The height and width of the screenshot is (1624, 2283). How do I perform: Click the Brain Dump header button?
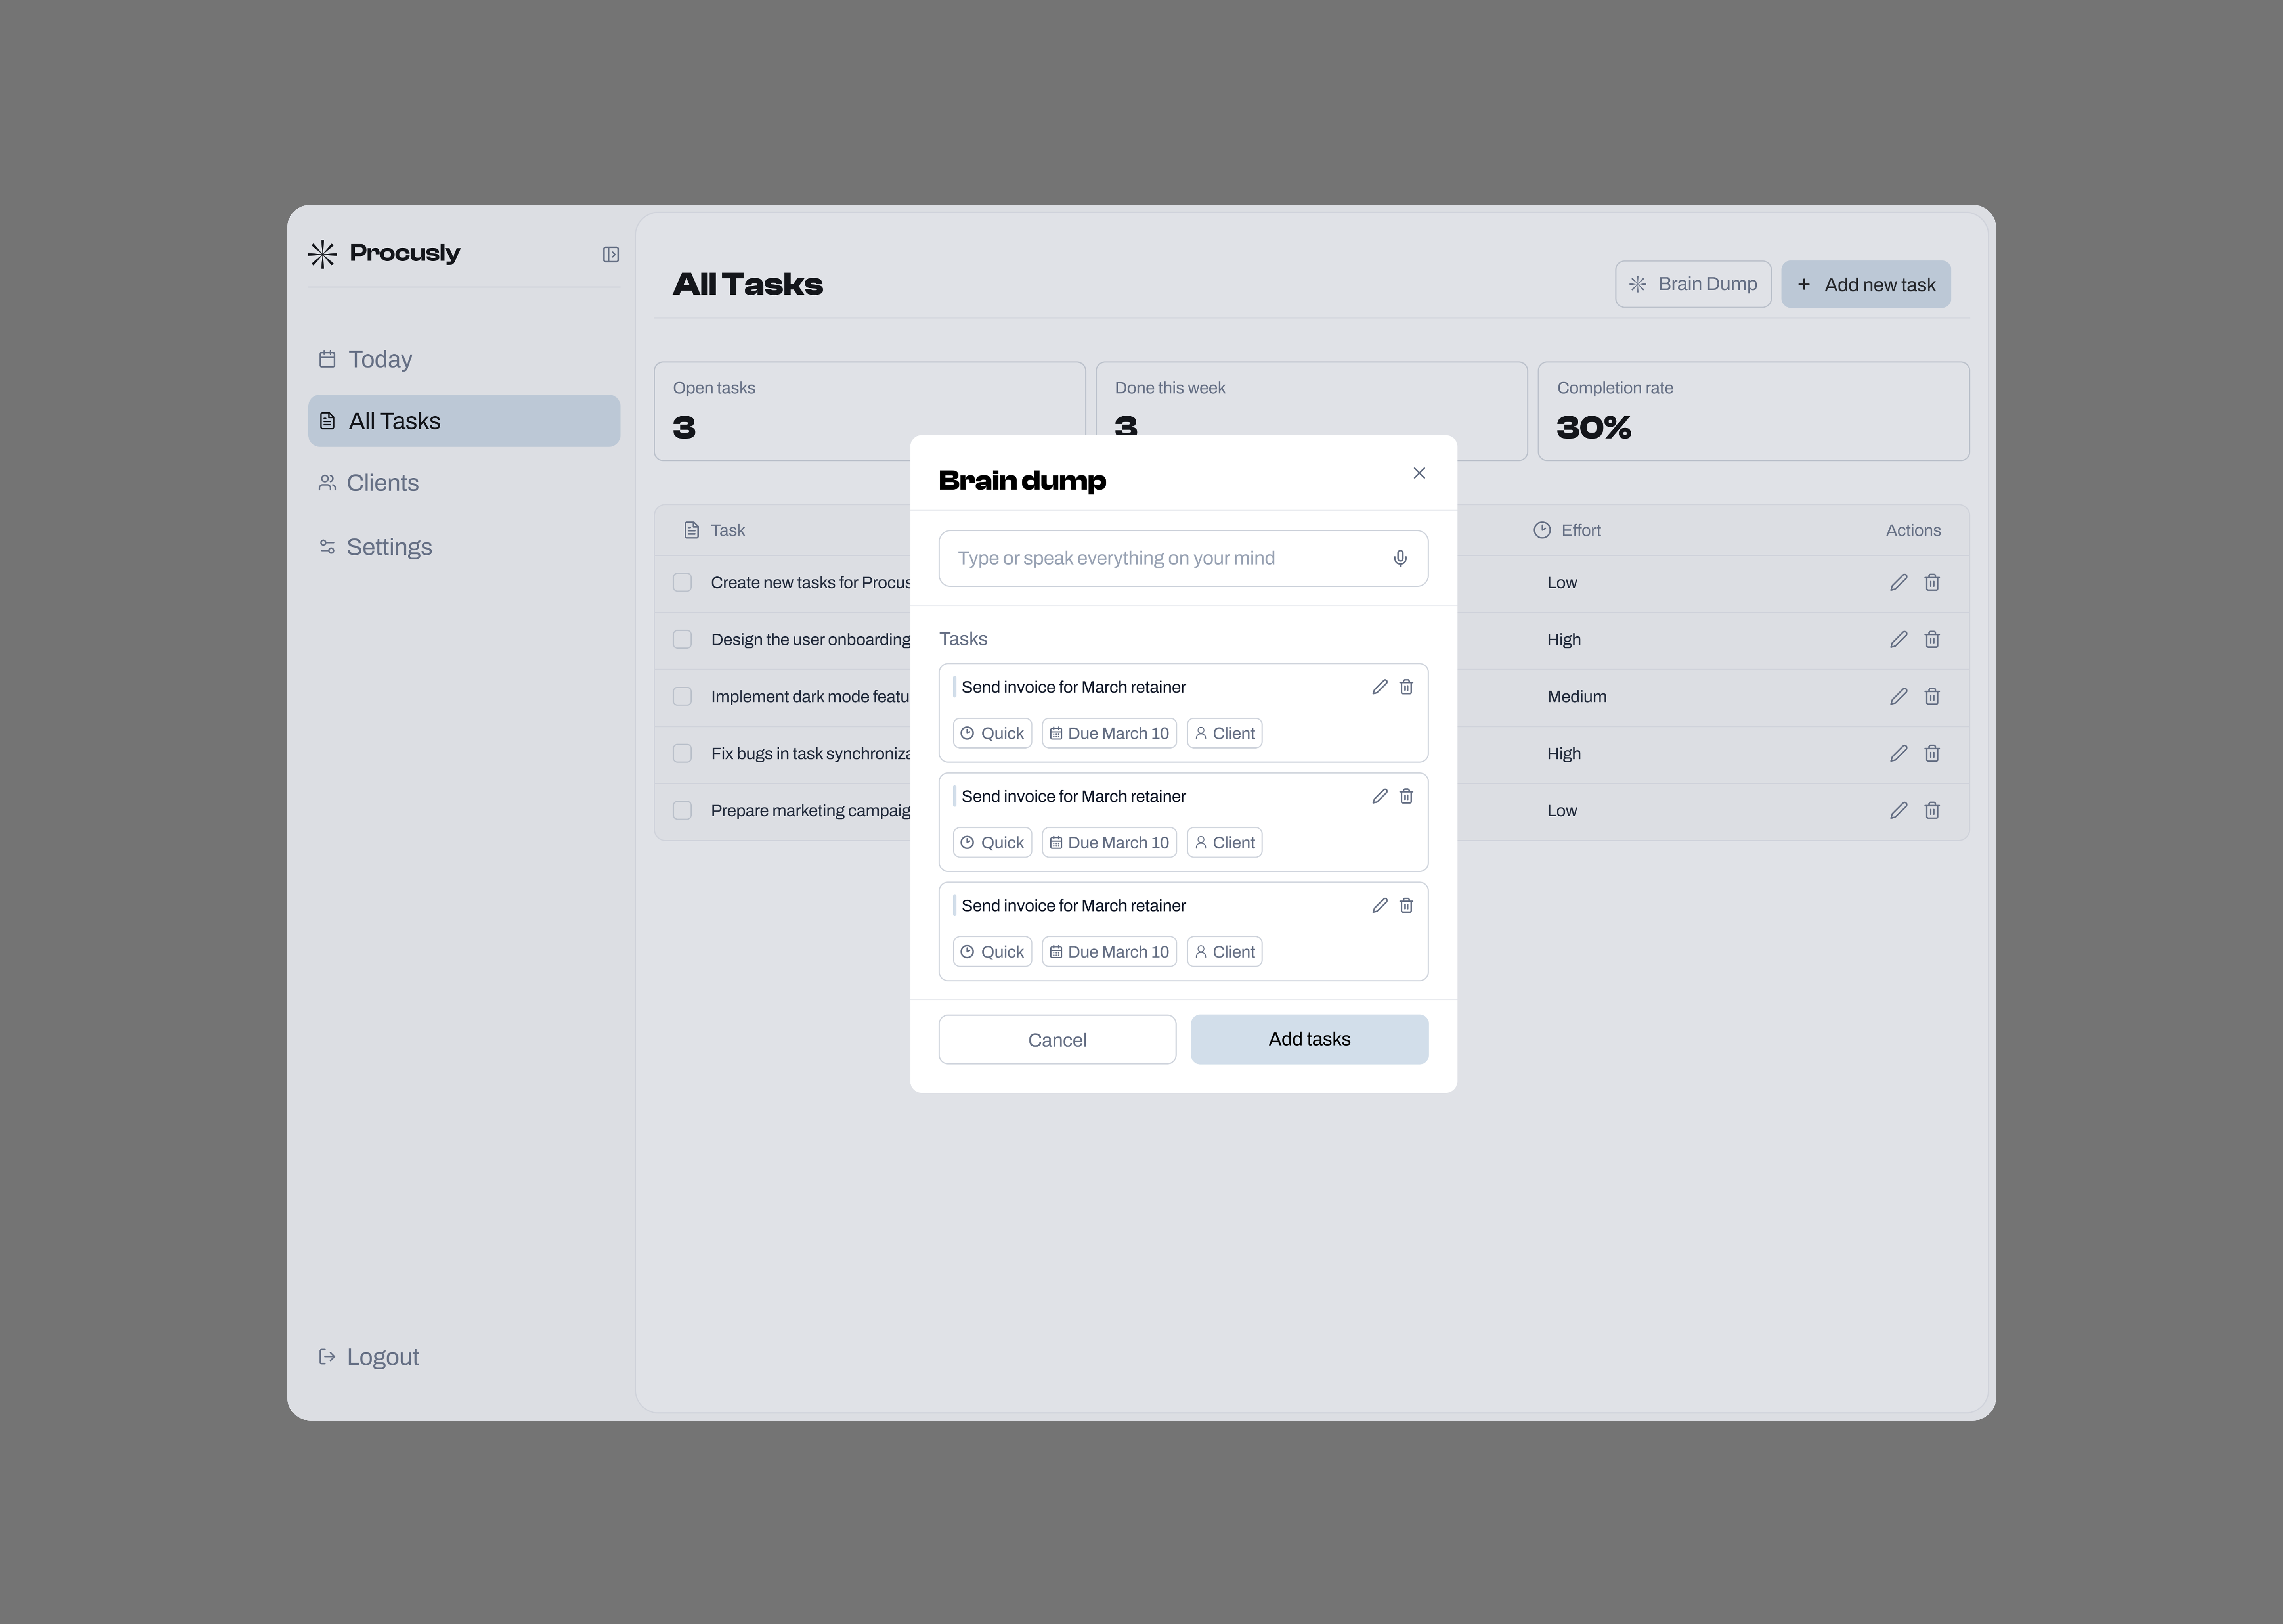[x=1693, y=284]
